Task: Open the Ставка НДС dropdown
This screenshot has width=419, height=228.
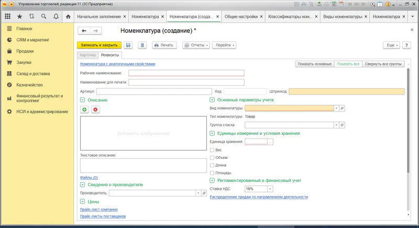Action: click(270, 189)
